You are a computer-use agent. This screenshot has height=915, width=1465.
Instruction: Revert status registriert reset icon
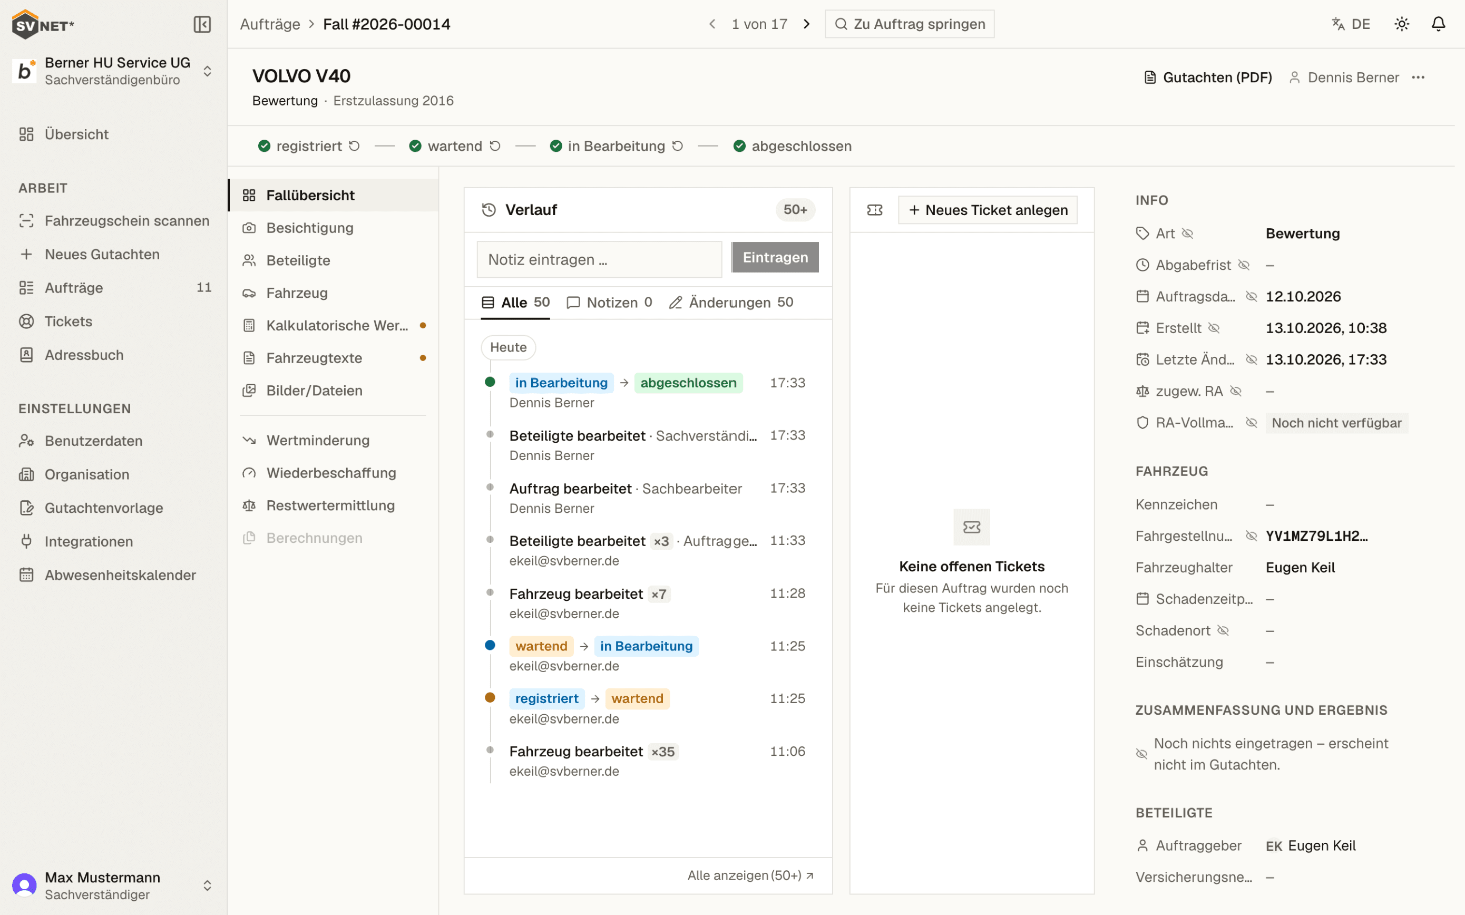(x=355, y=146)
